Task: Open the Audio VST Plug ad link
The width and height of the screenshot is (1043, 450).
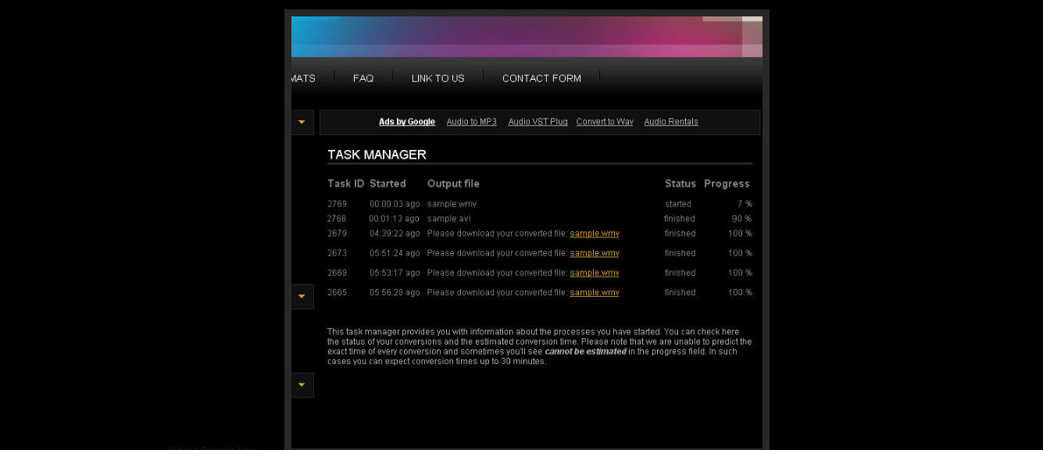Action: click(x=538, y=122)
